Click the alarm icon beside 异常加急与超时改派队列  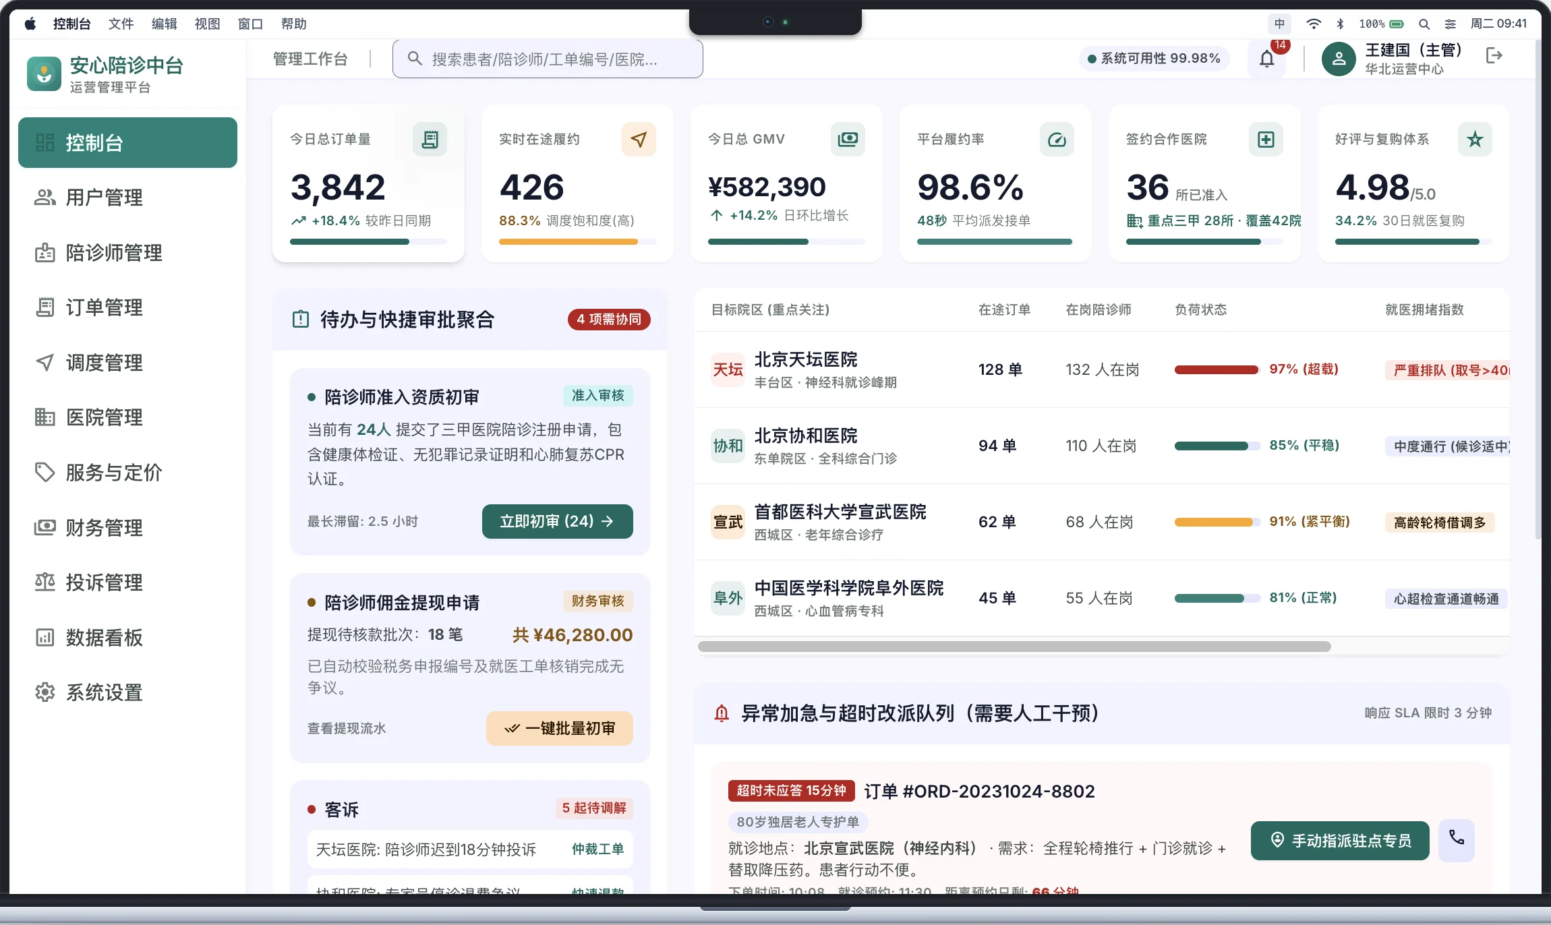(x=722, y=713)
